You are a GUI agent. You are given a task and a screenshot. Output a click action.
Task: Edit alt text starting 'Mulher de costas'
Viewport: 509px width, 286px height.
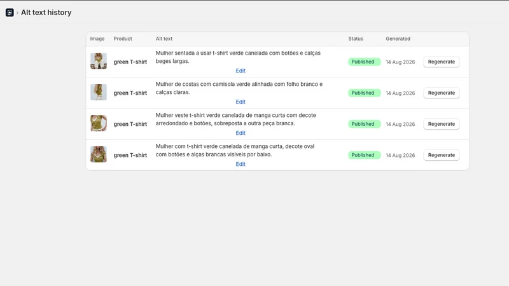pos(241,102)
